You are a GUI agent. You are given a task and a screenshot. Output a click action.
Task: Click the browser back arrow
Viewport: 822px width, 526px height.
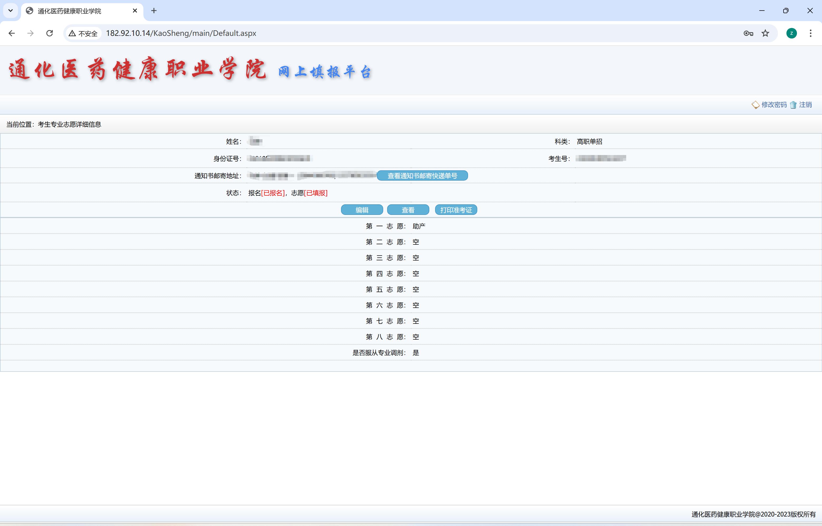[12, 33]
